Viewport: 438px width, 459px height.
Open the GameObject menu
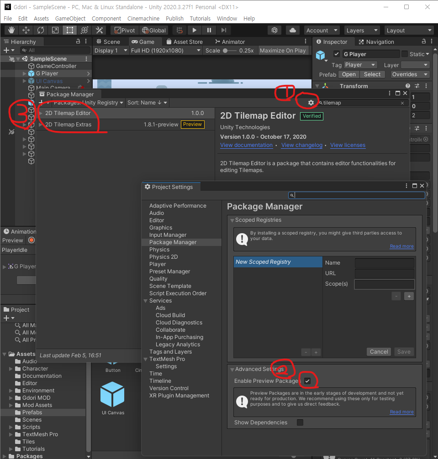pos(70,18)
